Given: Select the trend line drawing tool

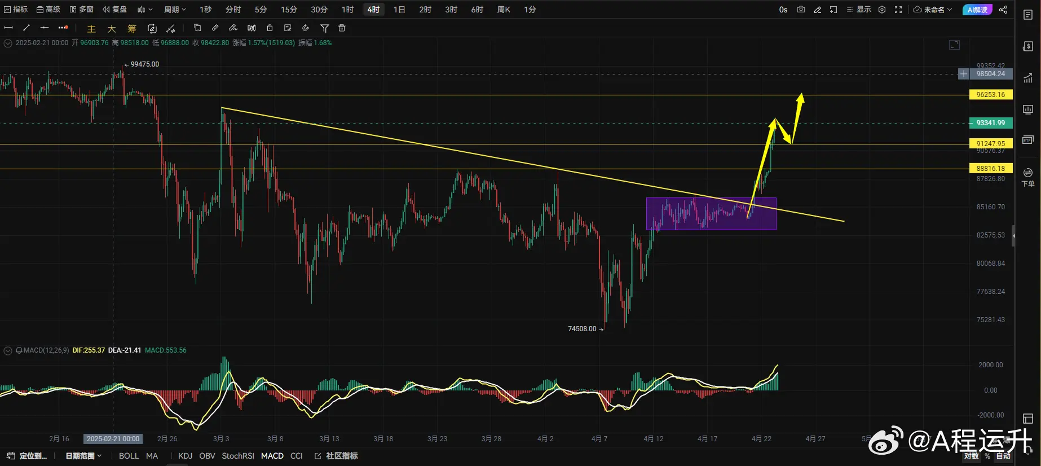Looking at the screenshot, I should [27, 28].
